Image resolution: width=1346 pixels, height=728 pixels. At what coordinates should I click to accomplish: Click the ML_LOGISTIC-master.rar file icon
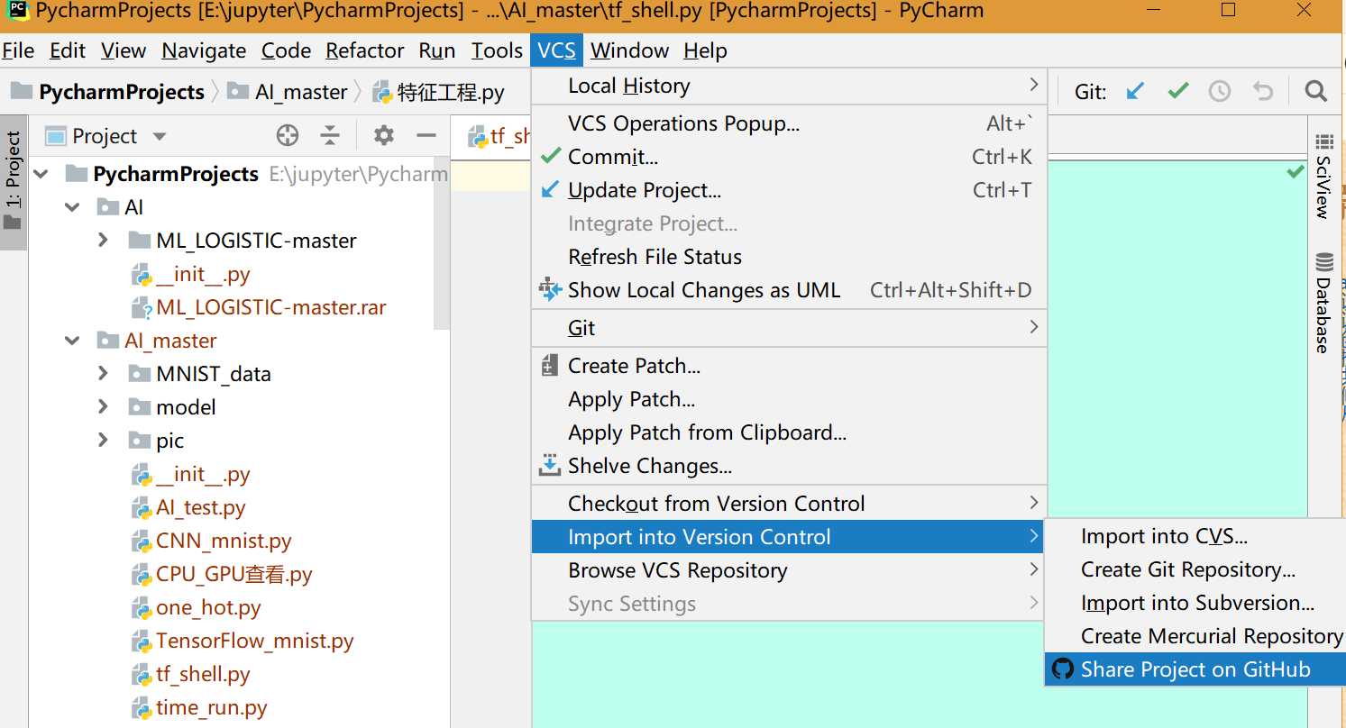click(x=142, y=308)
